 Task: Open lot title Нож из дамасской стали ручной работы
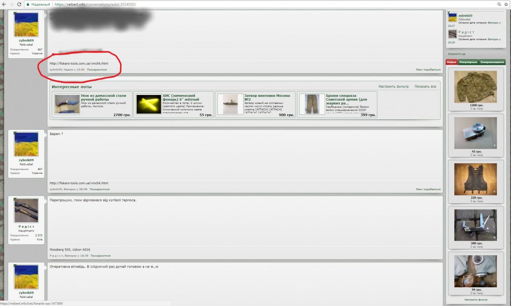pyautogui.click(x=103, y=98)
